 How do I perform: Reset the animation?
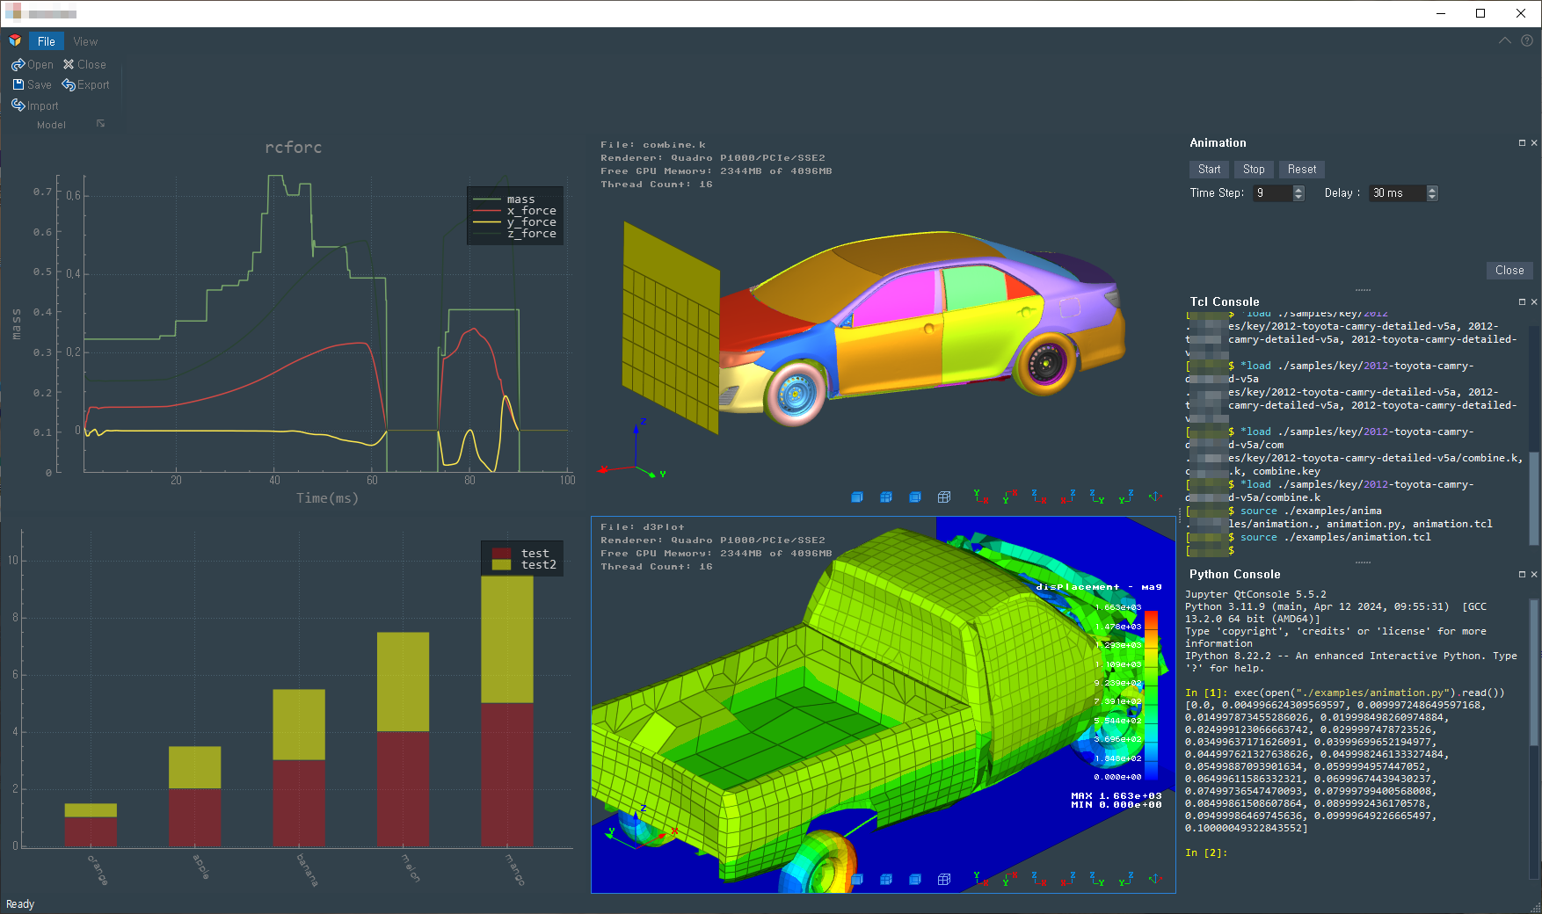coord(1302,170)
